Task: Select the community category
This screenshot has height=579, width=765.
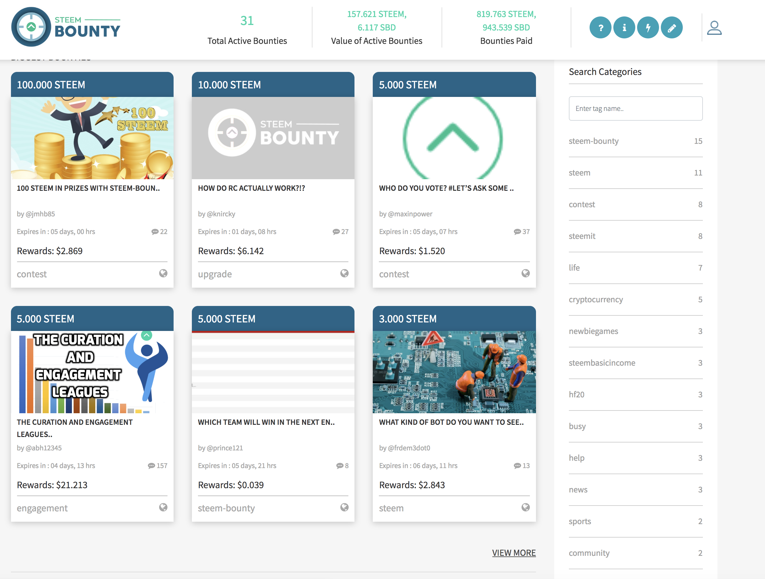Action: [x=636, y=553]
